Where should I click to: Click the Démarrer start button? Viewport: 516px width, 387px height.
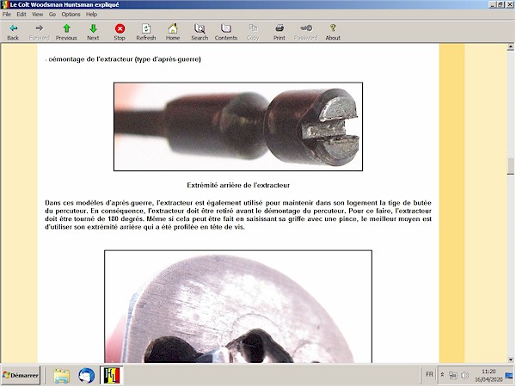[21, 375]
